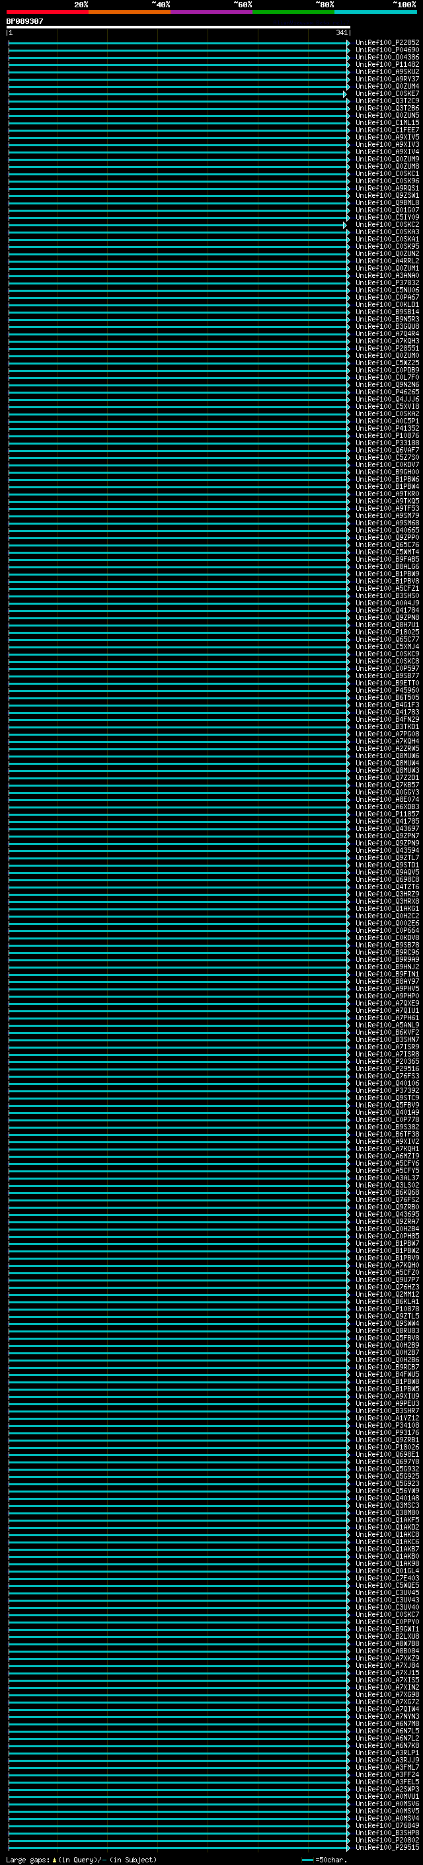Click the white query ruler bar
The image size is (423, 1865).
178,28
